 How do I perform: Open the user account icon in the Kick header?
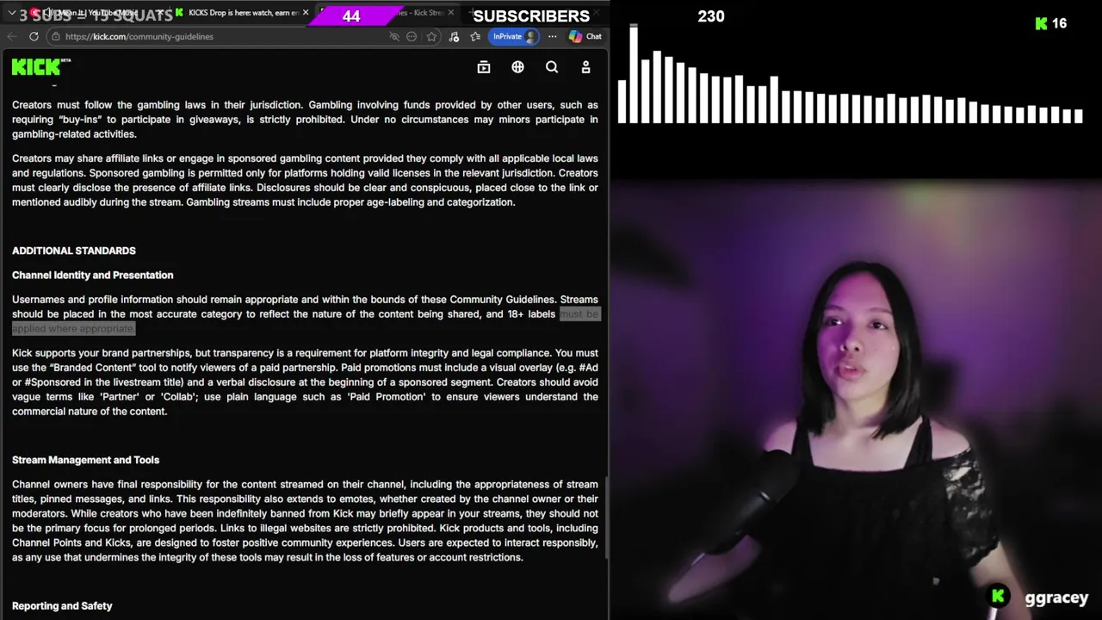click(585, 67)
